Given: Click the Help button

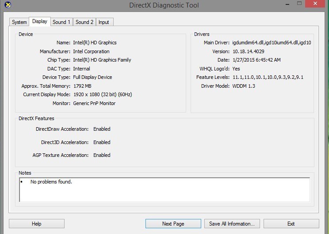Looking at the screenshot, I should click(x=37, y=224).
